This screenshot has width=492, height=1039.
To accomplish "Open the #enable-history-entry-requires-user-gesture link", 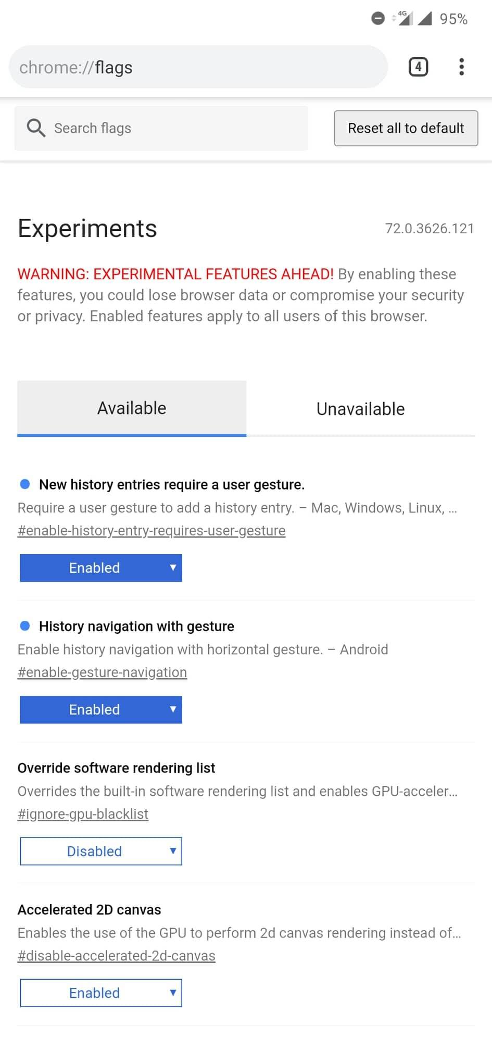I will [x=152, y=530].
